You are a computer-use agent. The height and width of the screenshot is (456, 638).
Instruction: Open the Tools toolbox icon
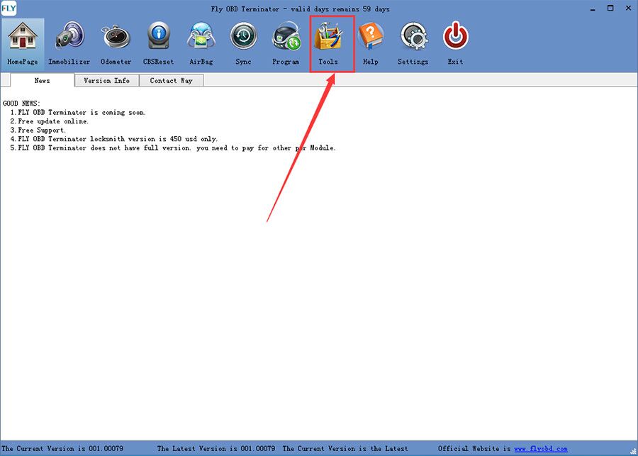click(x=328, y=40)
